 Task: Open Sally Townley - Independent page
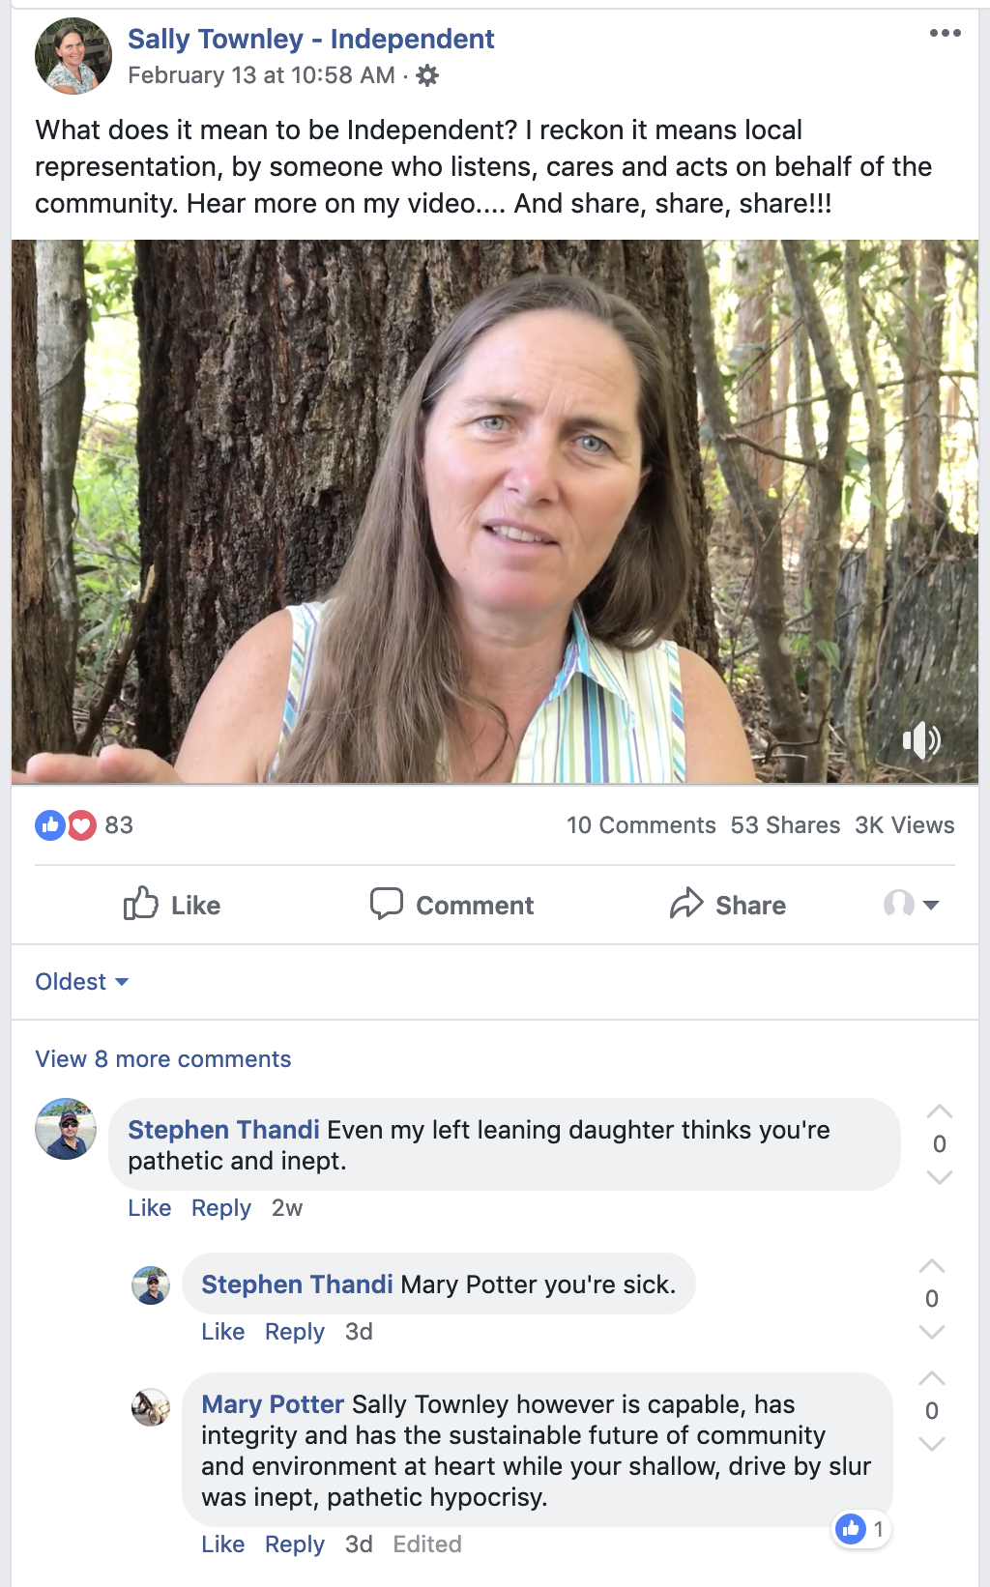(x=310, y=39)
